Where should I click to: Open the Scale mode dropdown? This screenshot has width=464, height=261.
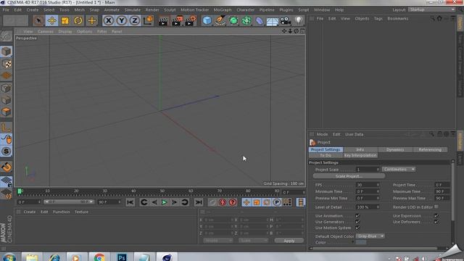pyautogui.click(x=253, y=241)
